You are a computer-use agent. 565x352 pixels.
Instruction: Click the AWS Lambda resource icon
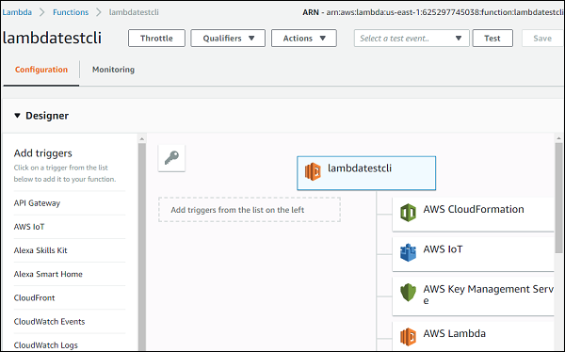[408, 337]
